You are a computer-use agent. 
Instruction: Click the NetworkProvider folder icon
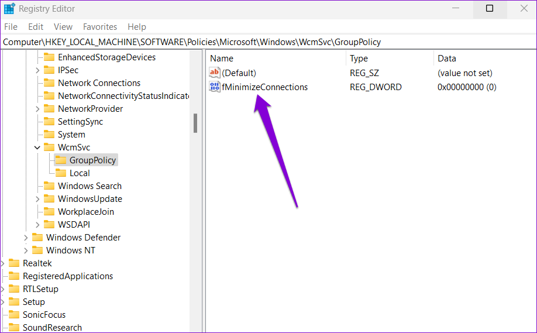[x=49, y=109]
